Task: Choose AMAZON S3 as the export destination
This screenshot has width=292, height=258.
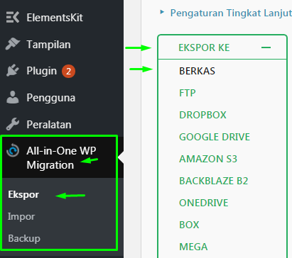Action: point(208,159)
